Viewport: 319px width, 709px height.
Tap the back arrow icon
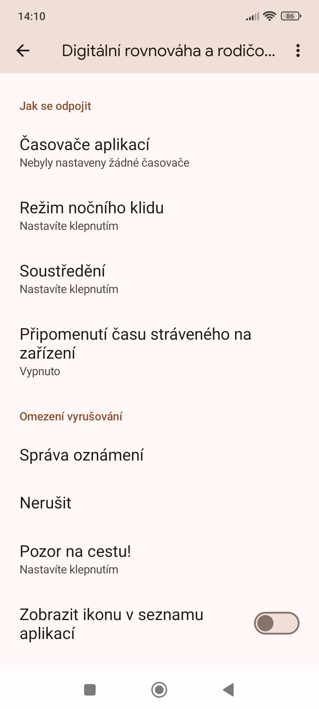pyautogui.click(x=23, y=51)
